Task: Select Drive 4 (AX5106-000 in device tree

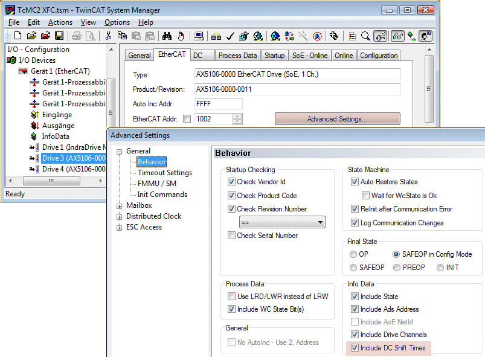Action: click(x=74, y=169)
